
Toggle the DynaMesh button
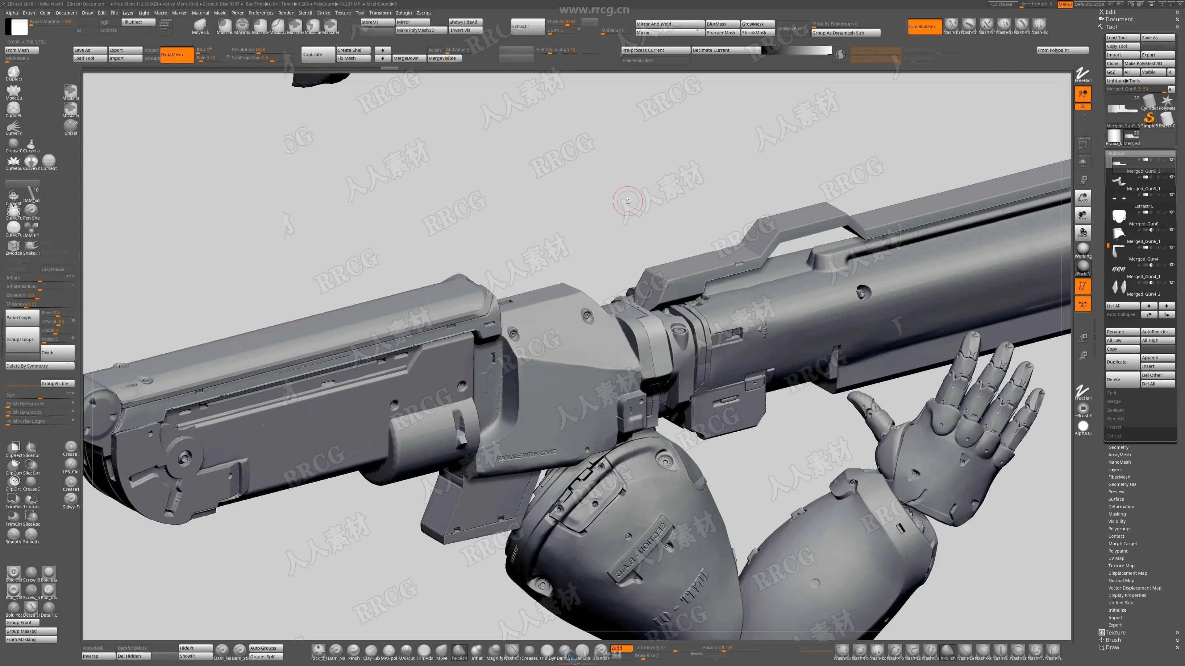coord(177,54)
